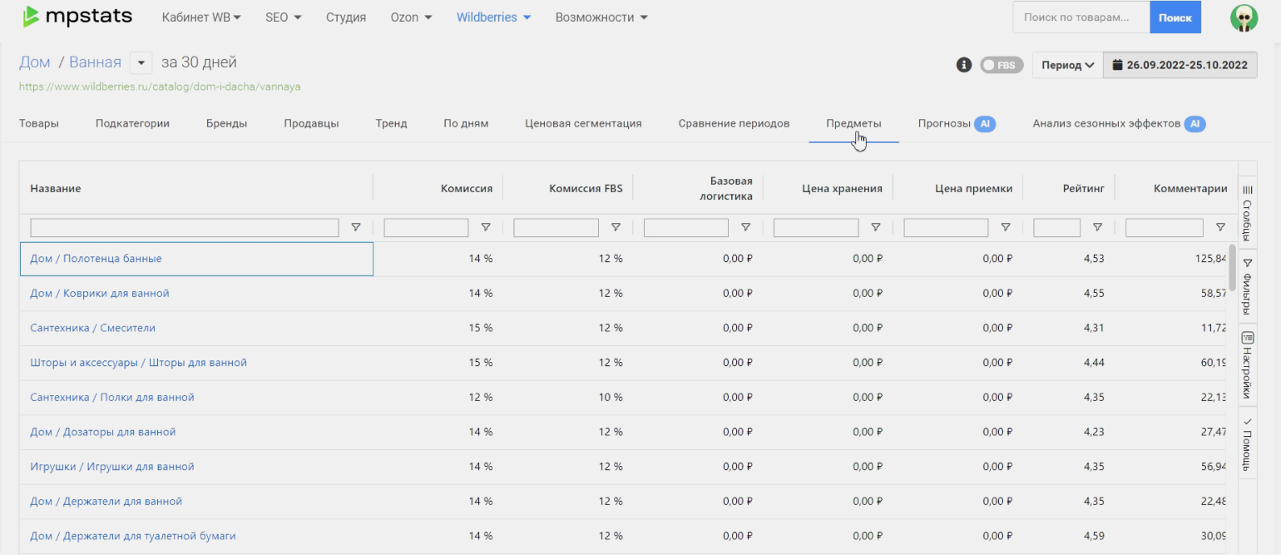Click the filter icon for Название column
The height and width of the screenshot is (555, 1281).
point(356,227)
